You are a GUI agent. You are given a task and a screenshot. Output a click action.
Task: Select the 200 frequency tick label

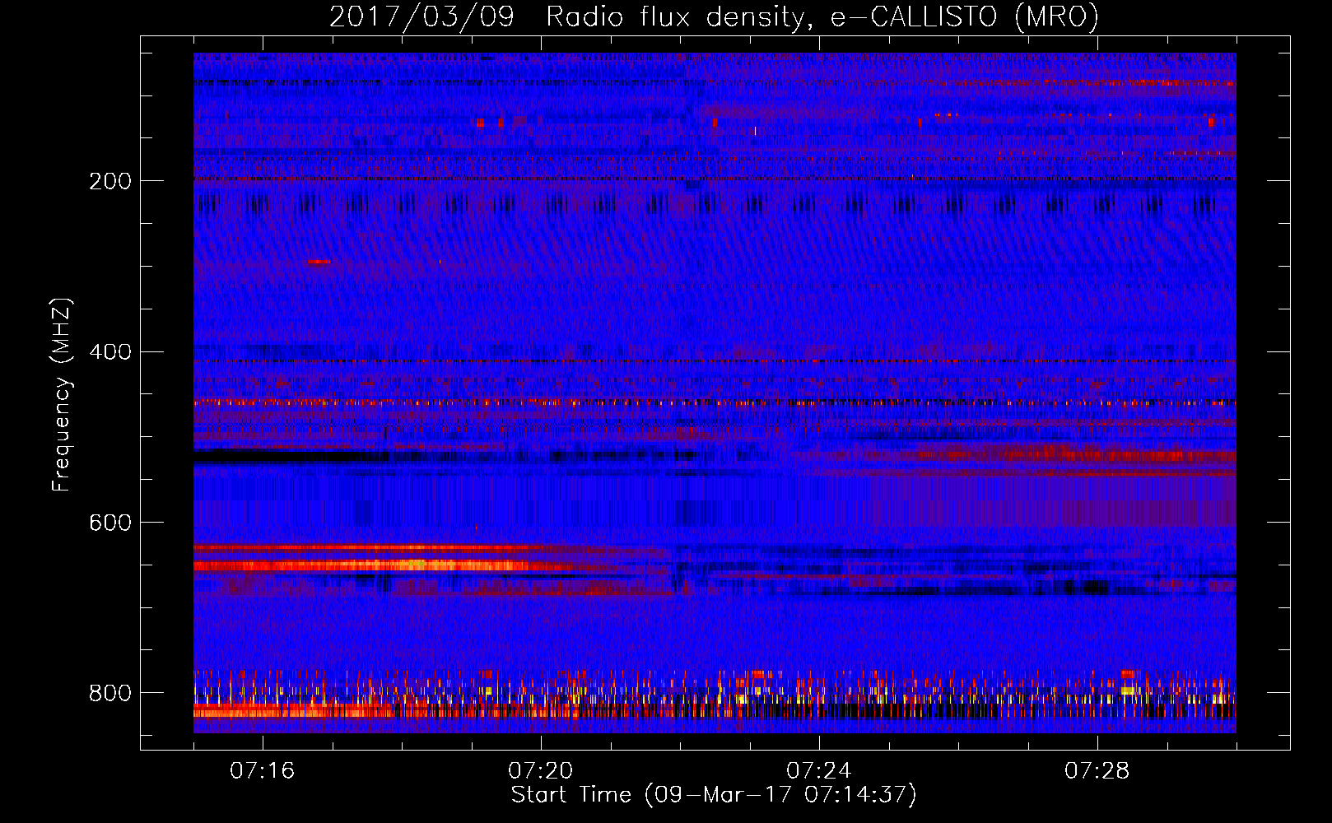[x=110, y=181]
